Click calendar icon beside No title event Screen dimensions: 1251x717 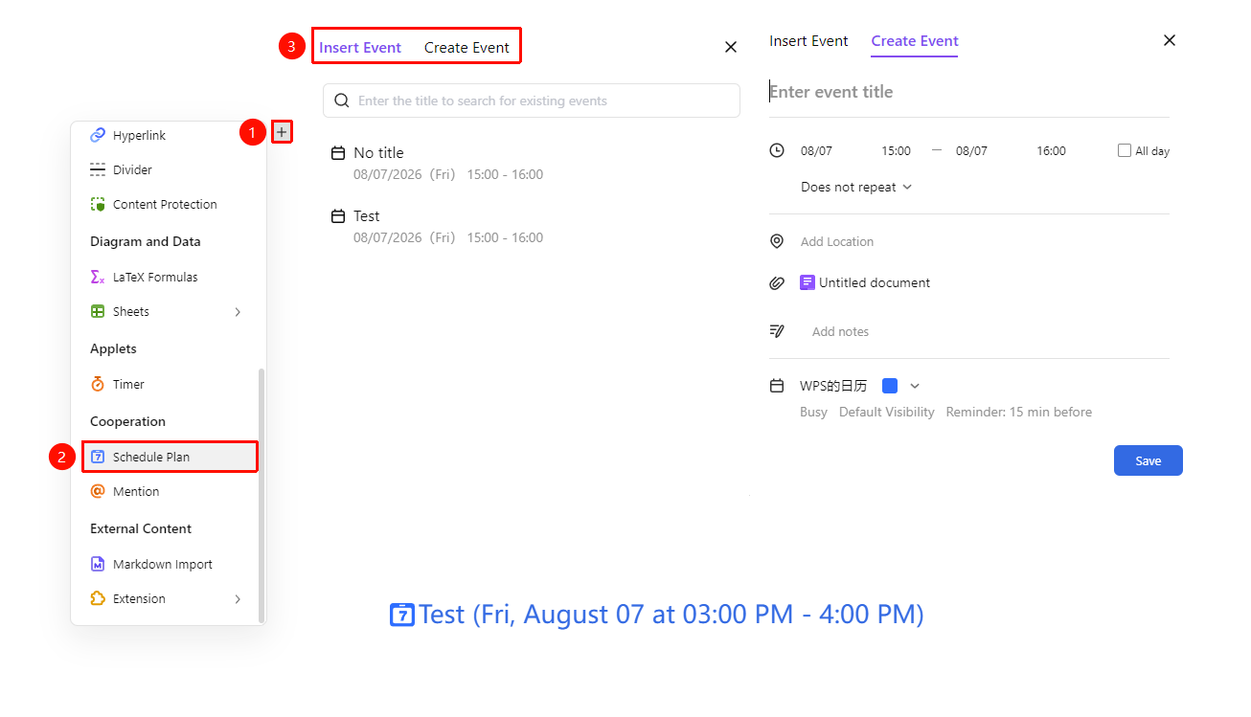pos(338,153)
